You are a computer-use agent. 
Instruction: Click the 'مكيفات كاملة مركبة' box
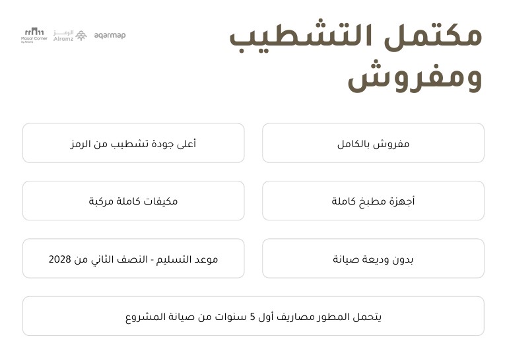(x=133, y=201)
